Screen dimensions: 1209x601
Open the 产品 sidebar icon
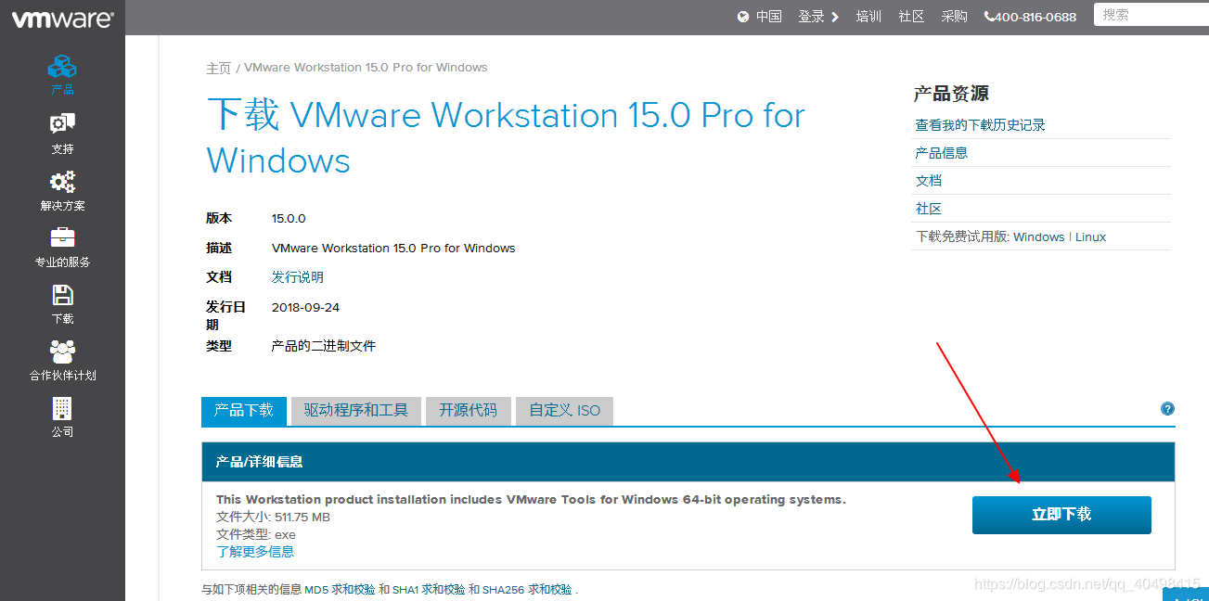pos(62,67)
